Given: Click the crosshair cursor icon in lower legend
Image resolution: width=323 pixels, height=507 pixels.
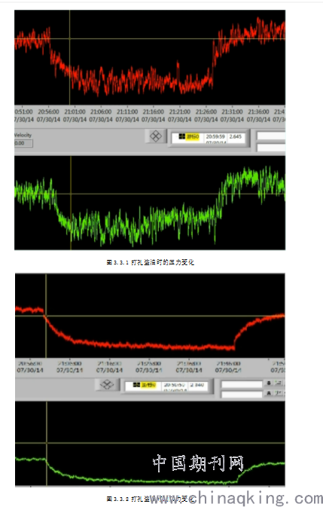Looking at the screenshot, I should (136, 385).
